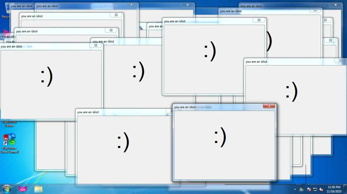Select the Recycle Bin desktop icon
This screenshot has width=347, height=194.
point(6,11)
